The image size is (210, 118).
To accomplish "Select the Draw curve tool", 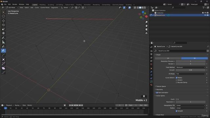I will (4, 47).
